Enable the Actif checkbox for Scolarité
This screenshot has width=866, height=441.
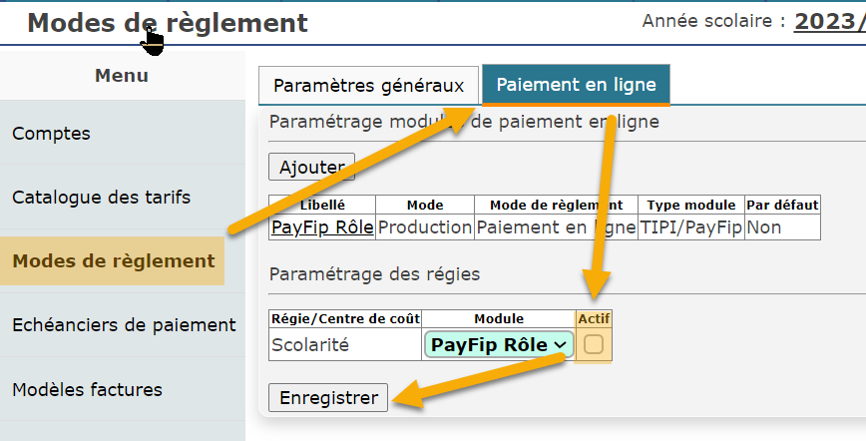point(594,345)
